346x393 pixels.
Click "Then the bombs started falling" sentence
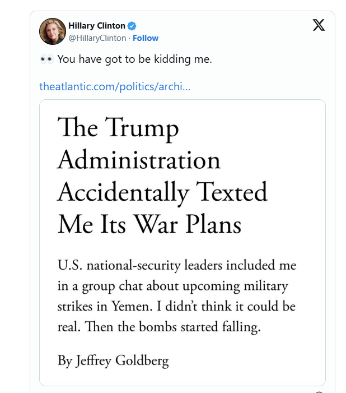(181, 327)
